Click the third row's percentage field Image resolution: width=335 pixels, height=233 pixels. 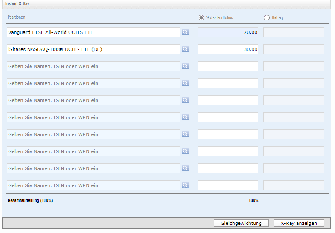(228, 66)
